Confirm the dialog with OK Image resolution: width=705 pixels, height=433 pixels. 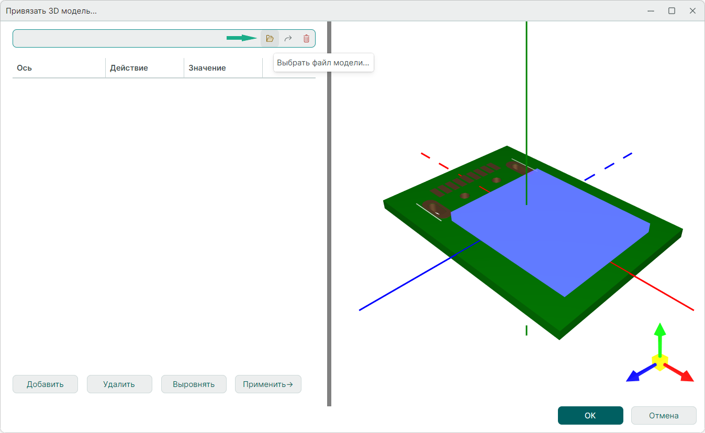[590, 416]
